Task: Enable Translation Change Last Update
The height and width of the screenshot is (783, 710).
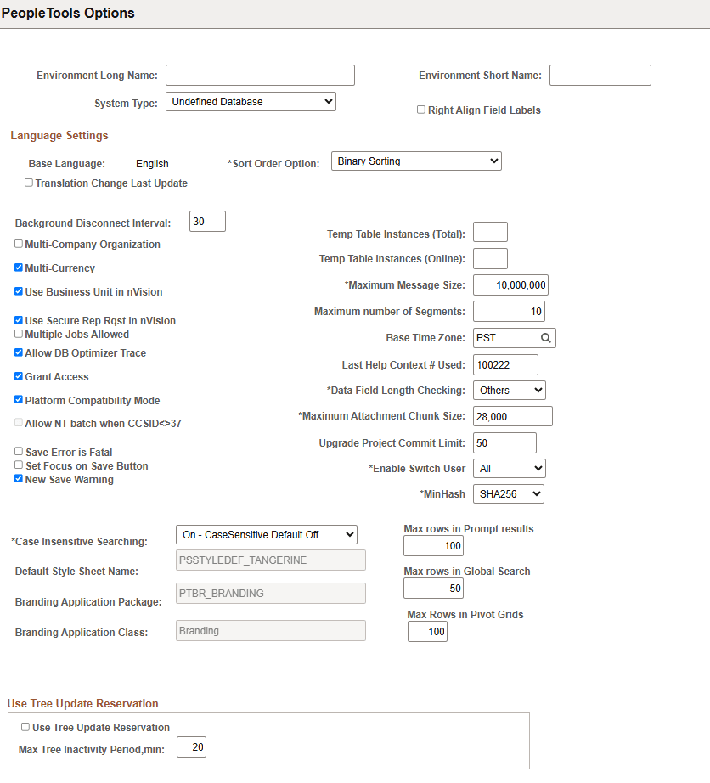Action: click(x=28, y=182)
